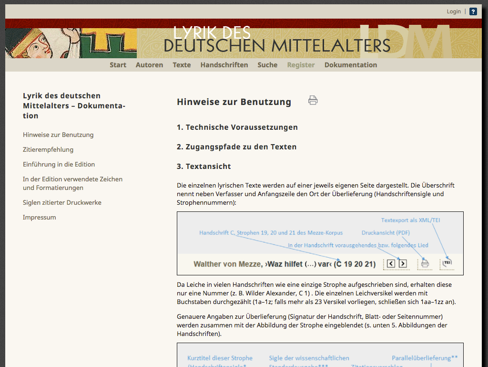Open the Autoren menu item
Screen dimensions: 488x367
pos(149,65)
